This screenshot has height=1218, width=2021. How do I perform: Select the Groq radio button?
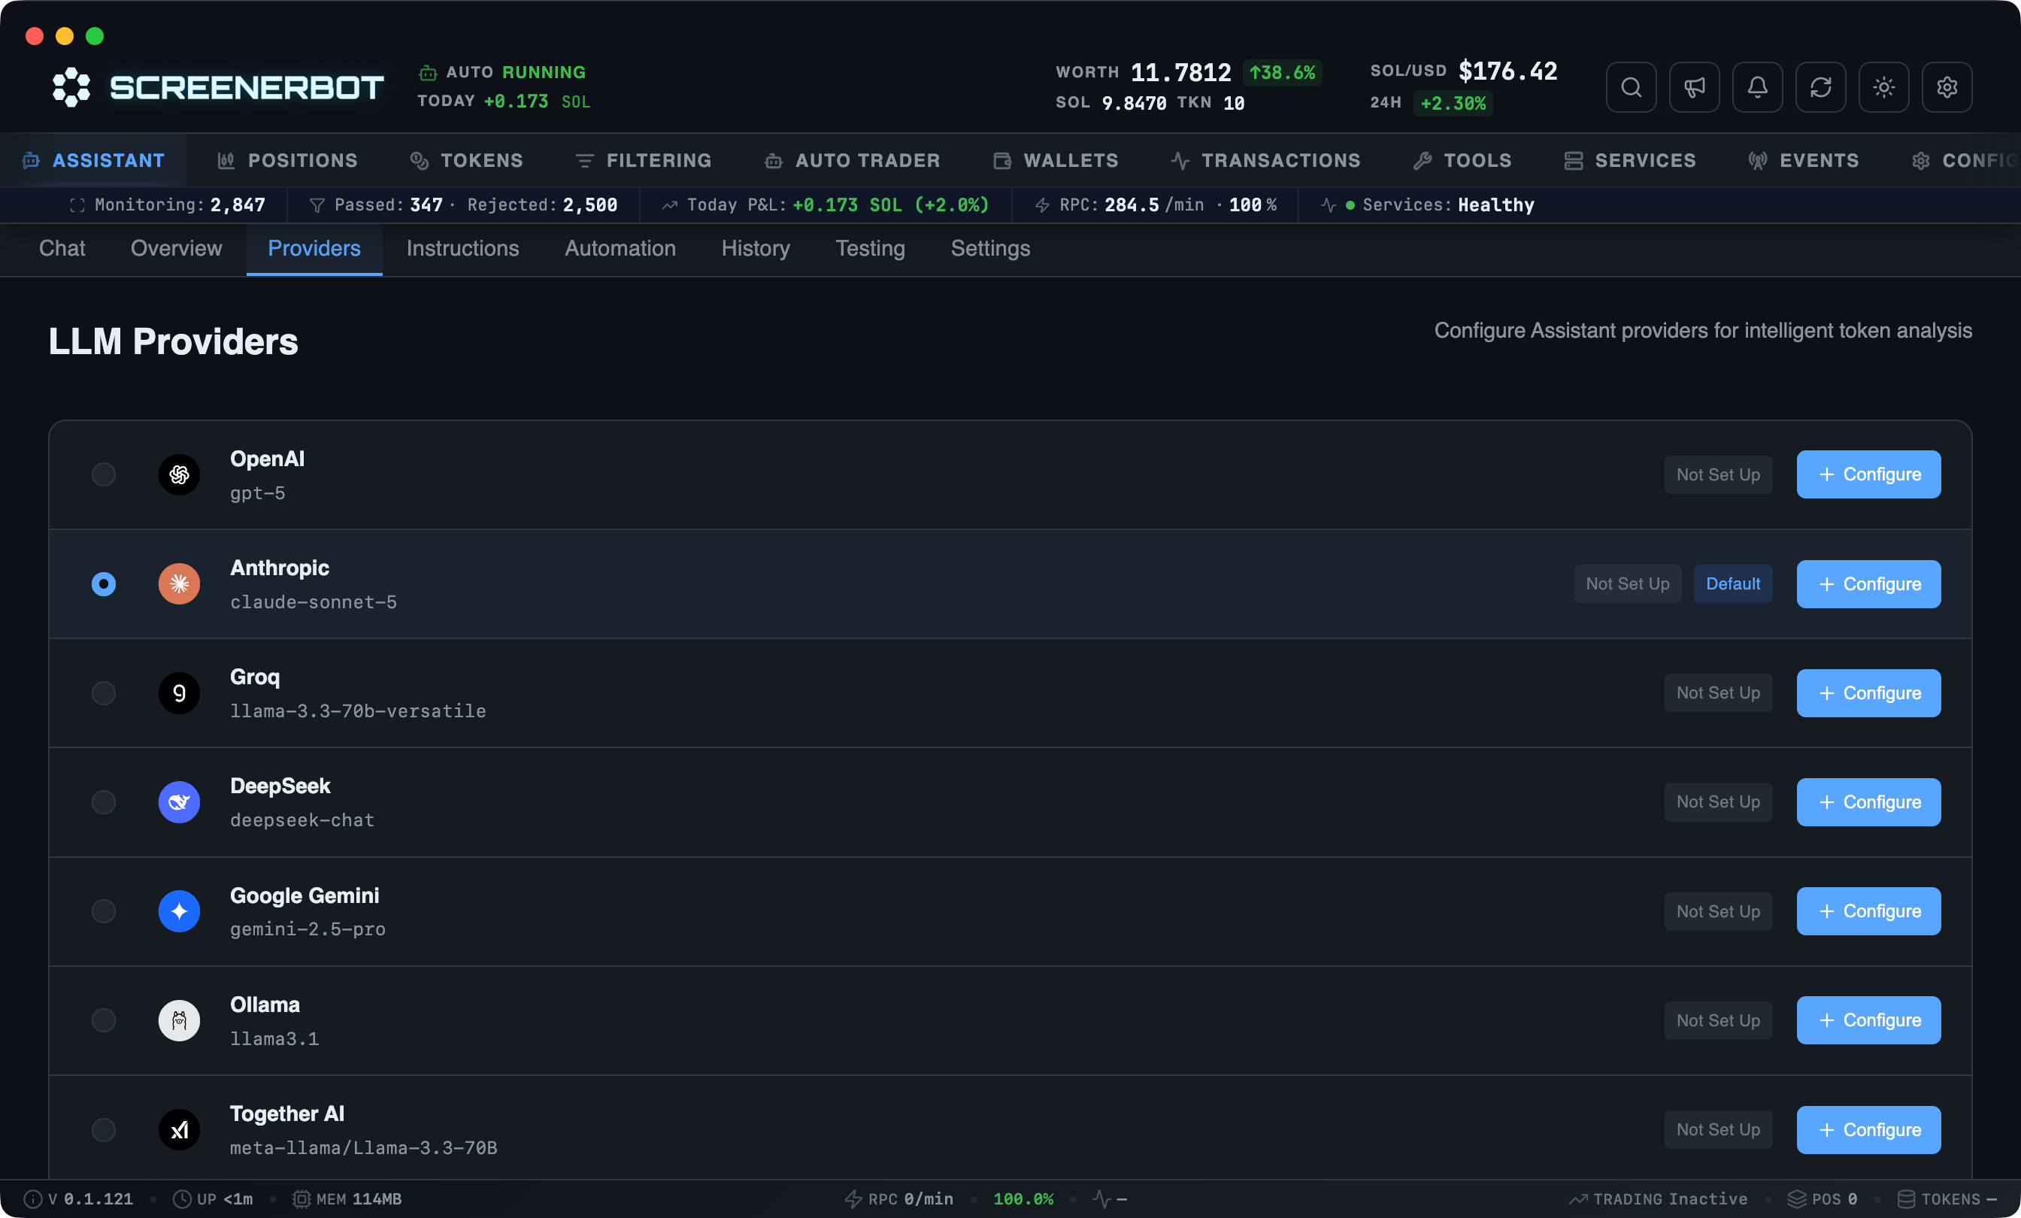click(x=103, y=693)
